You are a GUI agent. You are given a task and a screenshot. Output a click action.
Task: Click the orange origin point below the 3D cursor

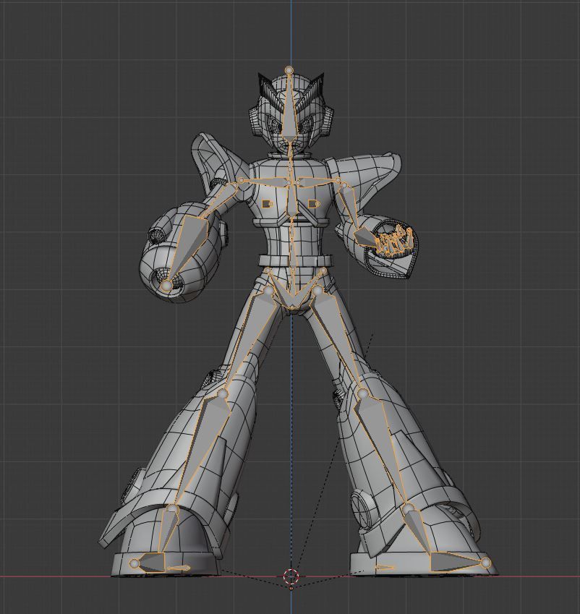coord(291,588)
